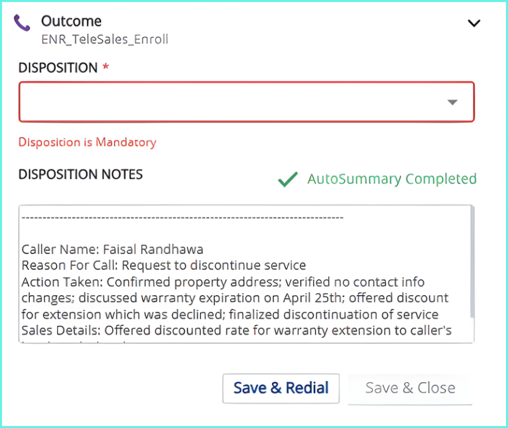Viewport: 508px width, 428px height.
Task: Click the DISPOSITION field label
Action: click(58, 68)
